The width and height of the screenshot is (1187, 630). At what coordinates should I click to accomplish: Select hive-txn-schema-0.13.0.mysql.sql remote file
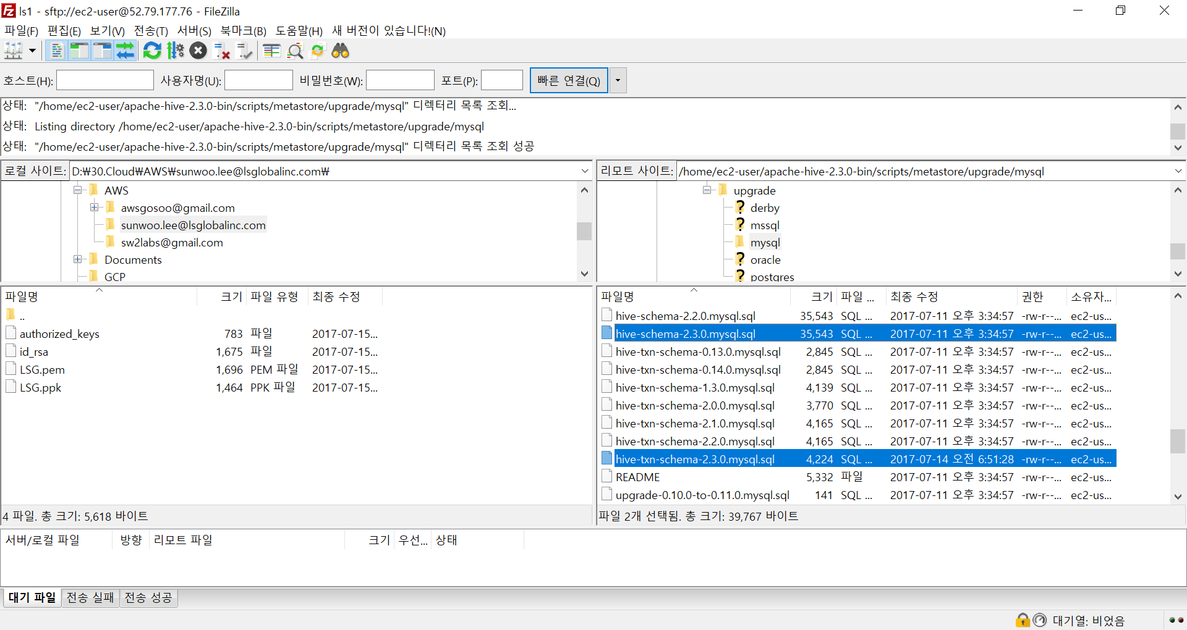click(x=698, y=352)
